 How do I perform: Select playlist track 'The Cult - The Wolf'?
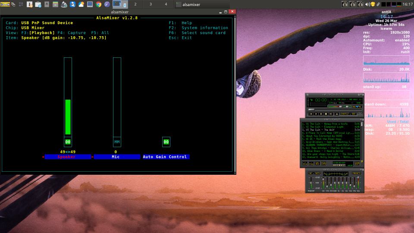pos(331,130)
